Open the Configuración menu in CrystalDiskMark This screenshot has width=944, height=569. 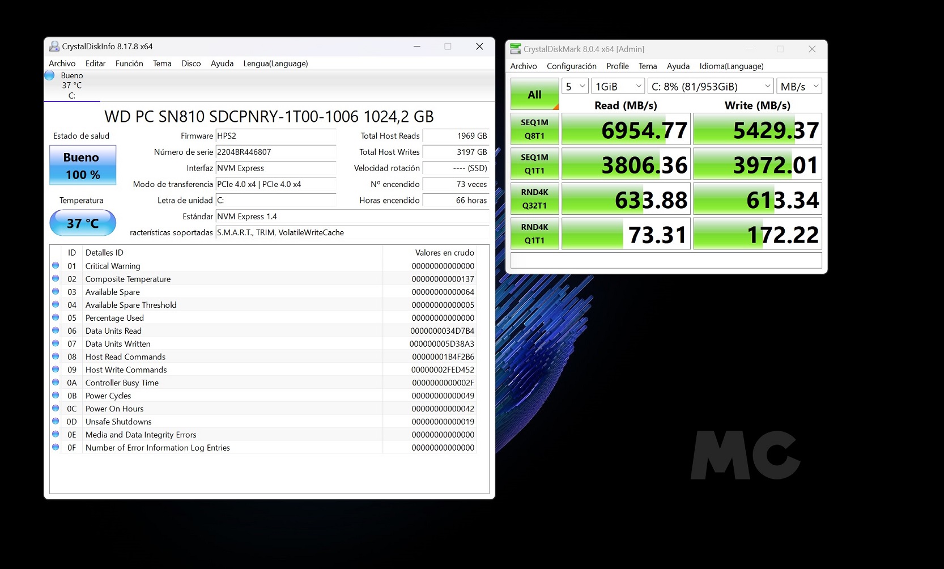point(571,66)
